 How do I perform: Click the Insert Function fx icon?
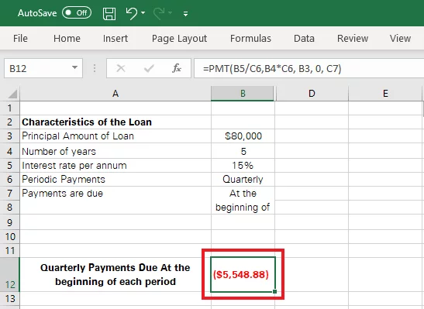click(x=176, y=68)
